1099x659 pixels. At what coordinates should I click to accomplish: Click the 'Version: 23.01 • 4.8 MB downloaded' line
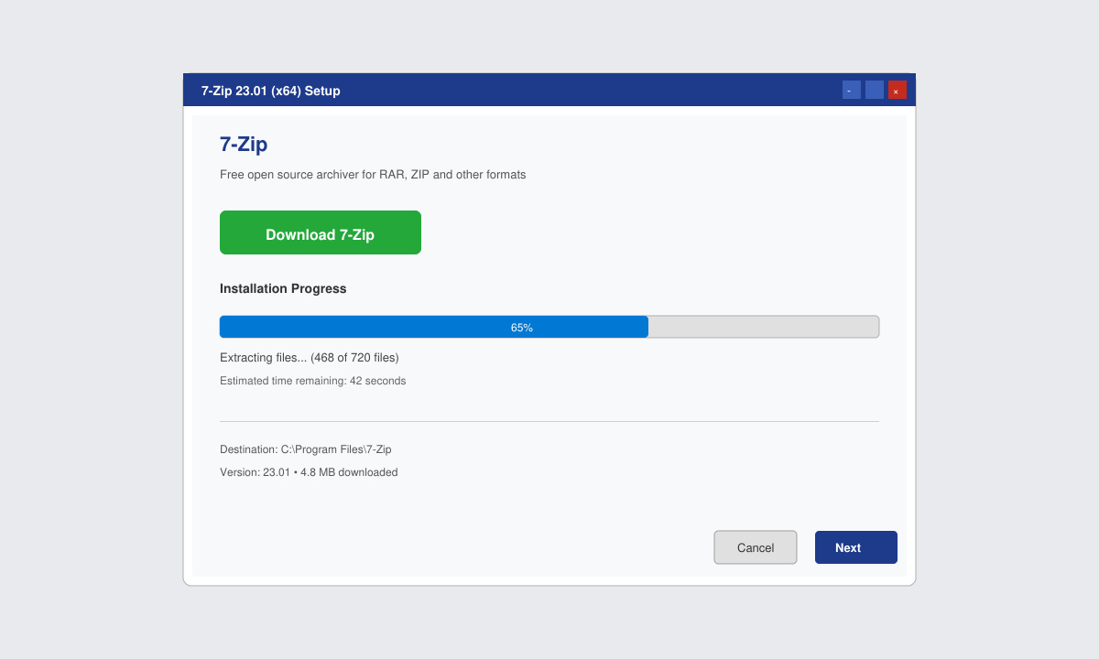(309, 472)
